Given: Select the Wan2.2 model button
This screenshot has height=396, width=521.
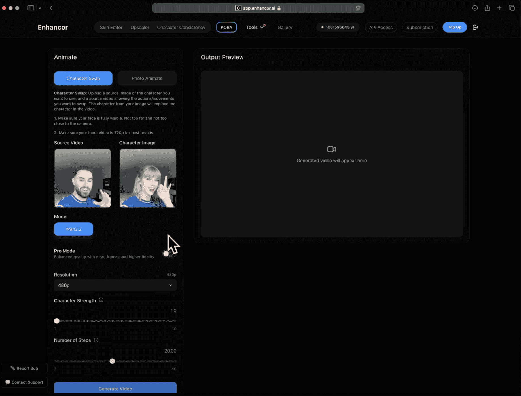Looking at the screenshot, I should tap(73, 229).
